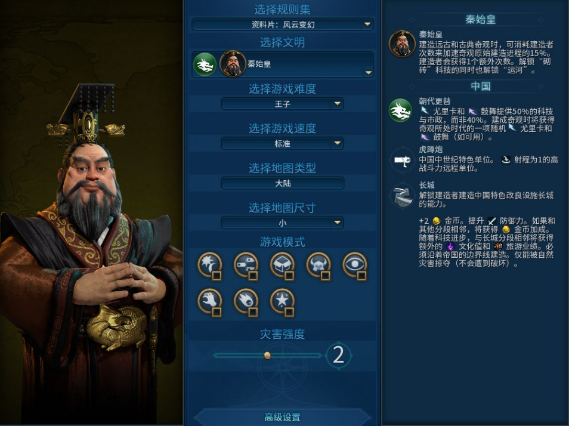569x426 pixels.
Task: Select the Barbarian Clans horned helmet icon
Action: pos(318,266)
